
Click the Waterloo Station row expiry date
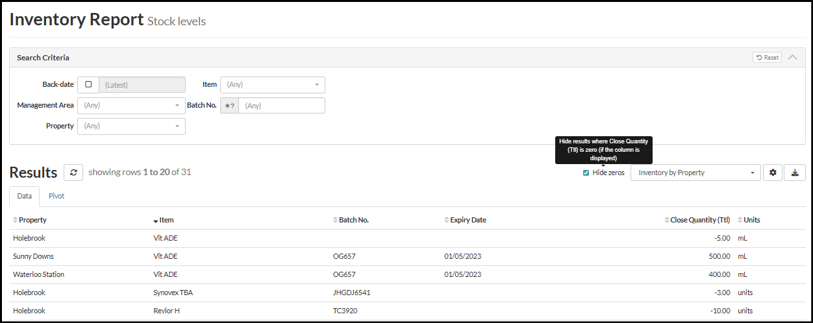coord(463,274)
